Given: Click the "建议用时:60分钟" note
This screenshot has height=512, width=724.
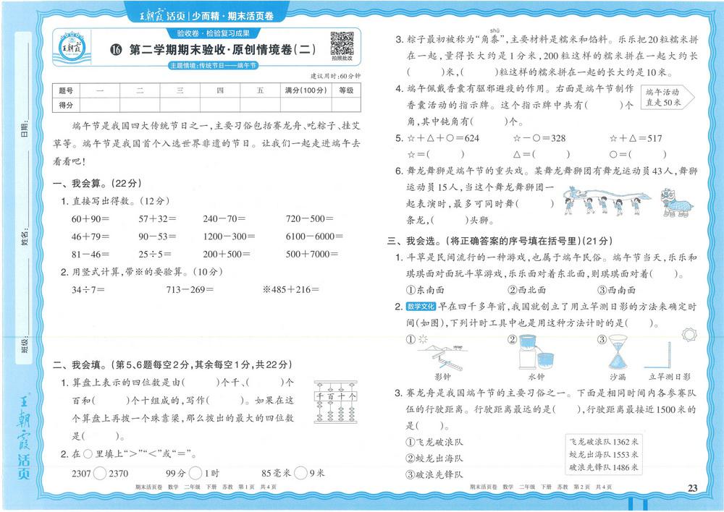Looking at the screenshot, I should click(x=336, y=76).
